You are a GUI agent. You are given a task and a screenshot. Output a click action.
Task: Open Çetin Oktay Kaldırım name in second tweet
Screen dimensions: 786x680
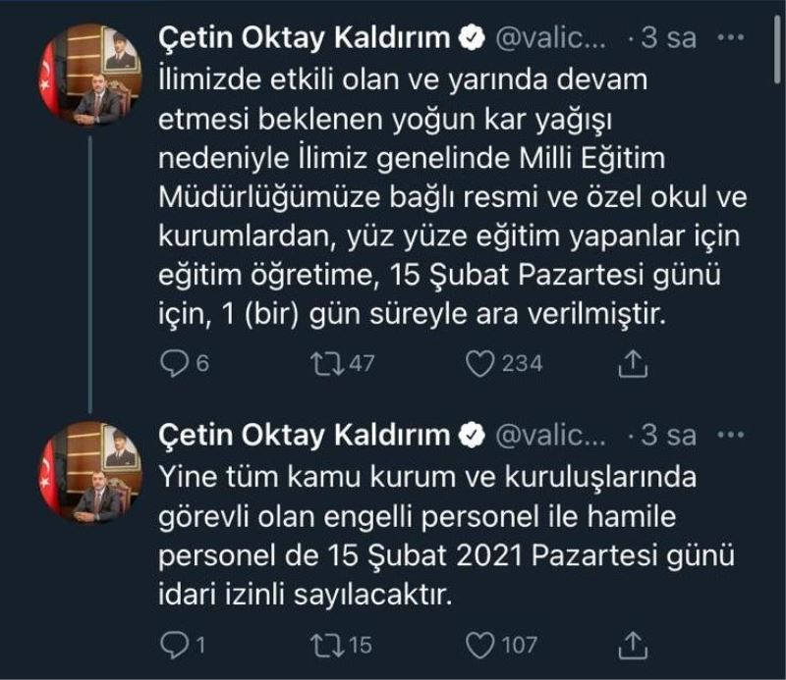click(x=305, y=435)
